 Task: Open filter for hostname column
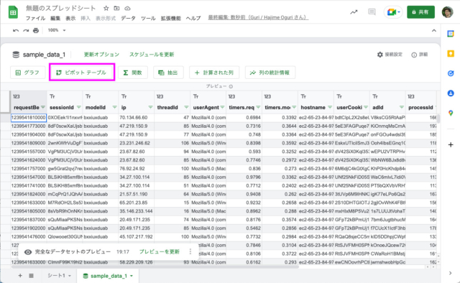[x=330, y=107]
